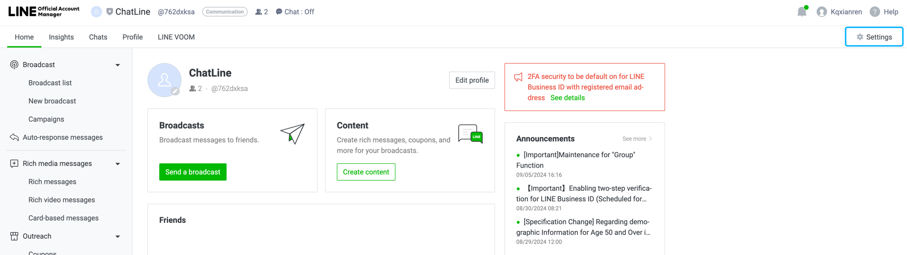This screenshot has width=907, height=255.
Task: Select Rich video messages in sidebar
Action: (61, 200)
